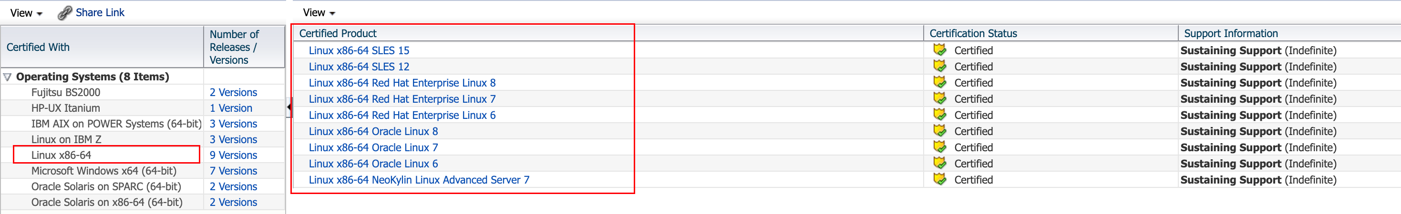This screenshot has height=214, width=1401.
Task: Open the 9 Versions link for Linux x86-64
Action: coord(233,155)
